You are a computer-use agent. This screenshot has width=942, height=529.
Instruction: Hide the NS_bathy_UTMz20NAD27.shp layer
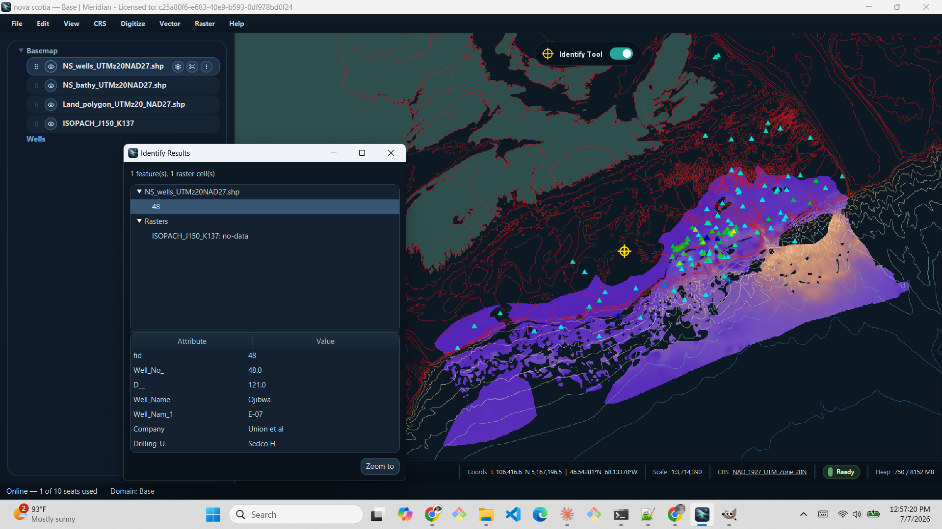[x=51, y=86]
